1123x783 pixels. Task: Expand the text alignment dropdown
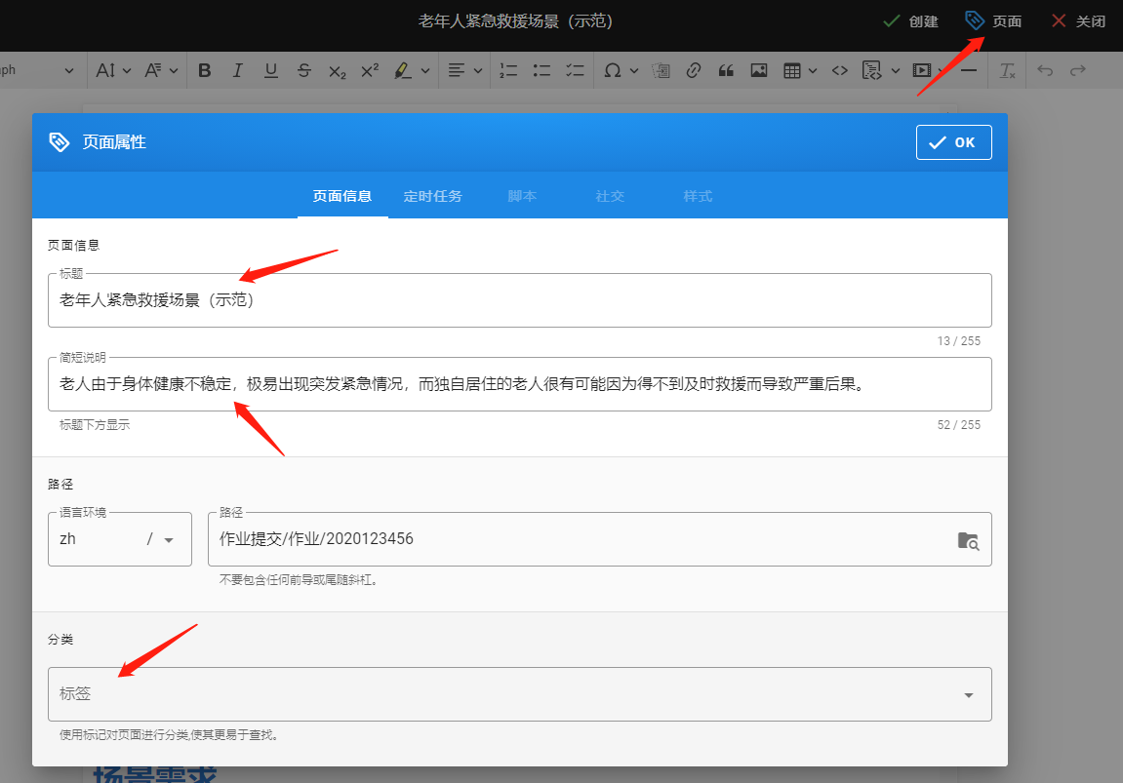[464, 70]
